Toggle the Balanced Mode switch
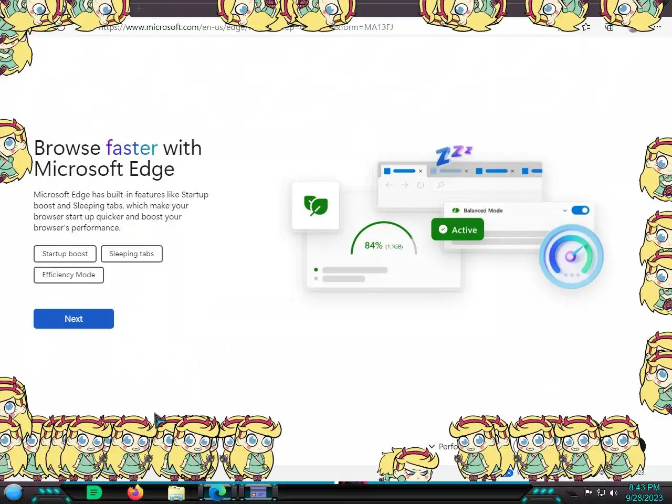672x504 pixels. coord(580,211)
